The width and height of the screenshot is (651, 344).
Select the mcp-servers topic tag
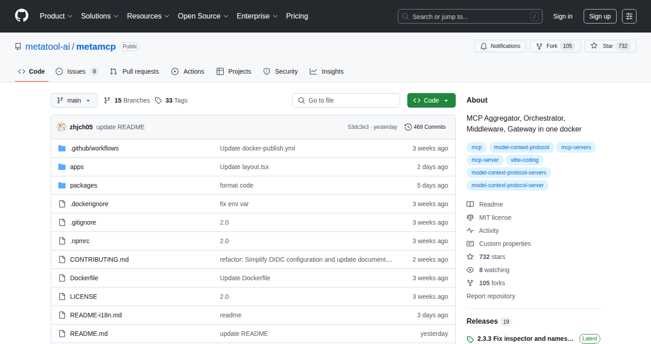(576, 147)
